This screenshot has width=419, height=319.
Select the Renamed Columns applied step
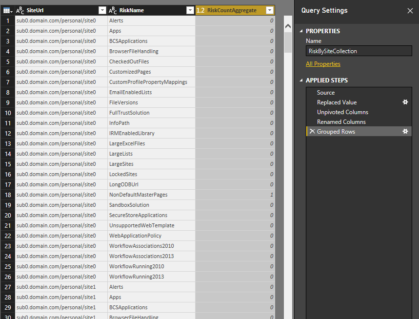341,122
